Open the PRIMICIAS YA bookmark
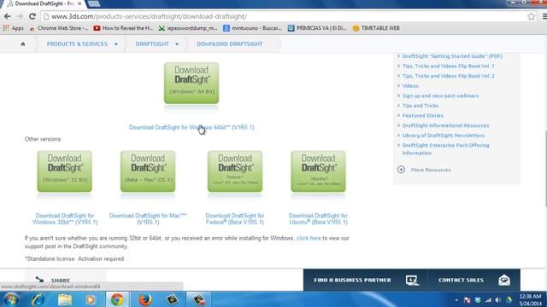 (x=317, y=28)
